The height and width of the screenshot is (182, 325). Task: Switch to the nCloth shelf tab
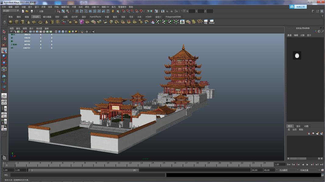148,17
